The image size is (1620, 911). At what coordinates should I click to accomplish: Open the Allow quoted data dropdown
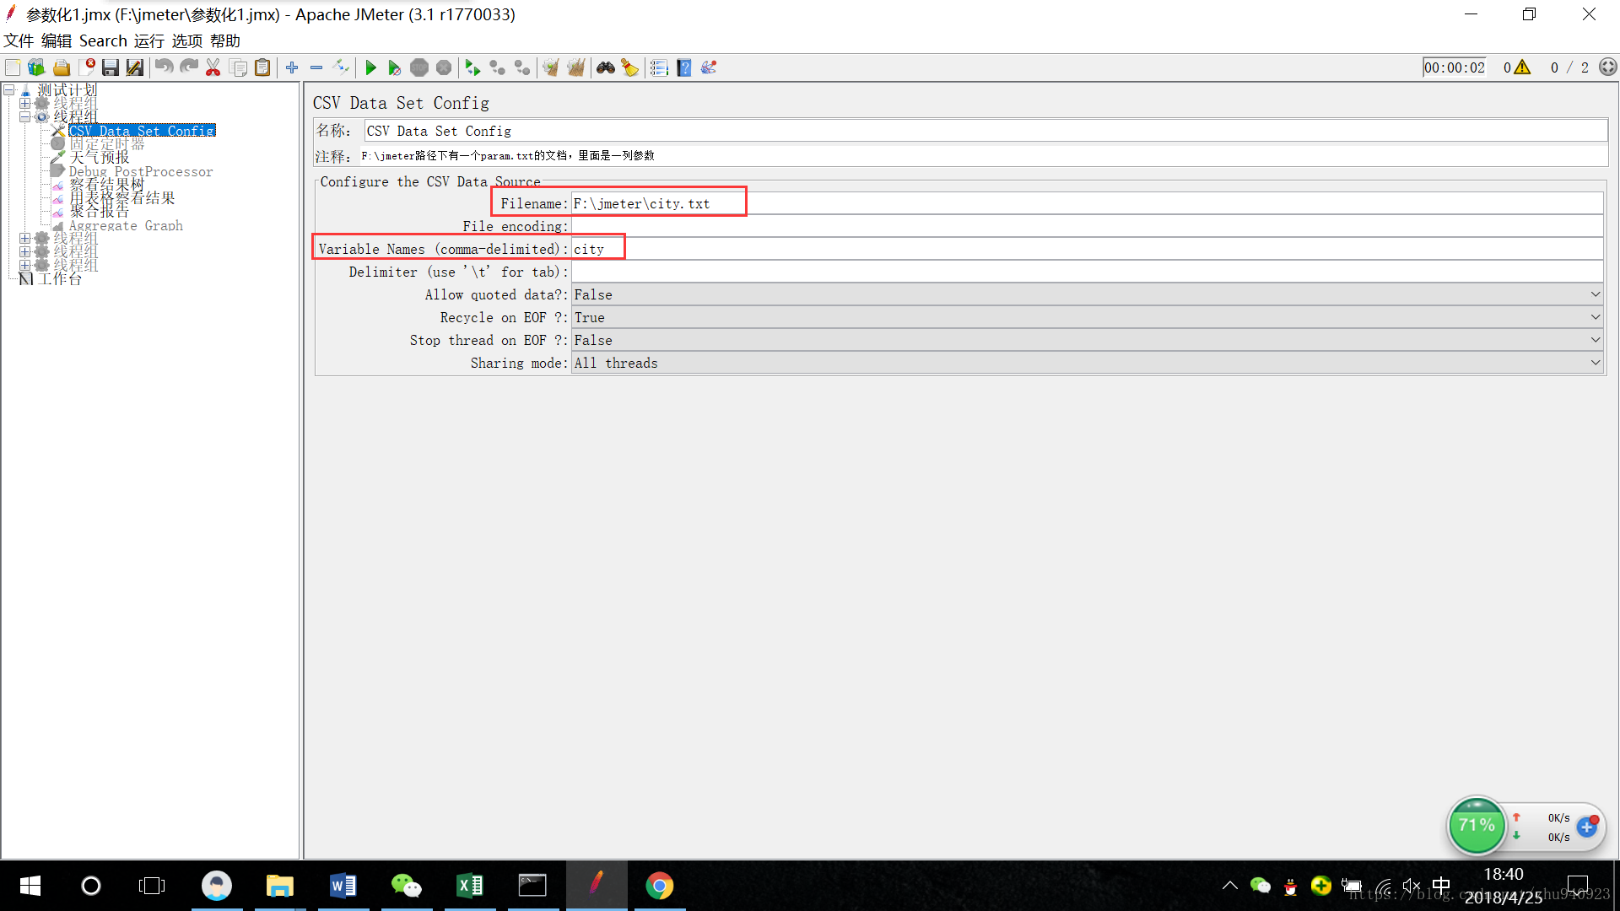[1088, 294]
